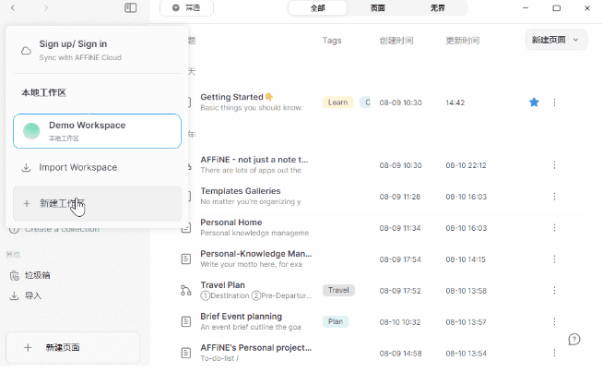Click the Import Workspace download icon
The image size is (603, 373).
point(26,168)
